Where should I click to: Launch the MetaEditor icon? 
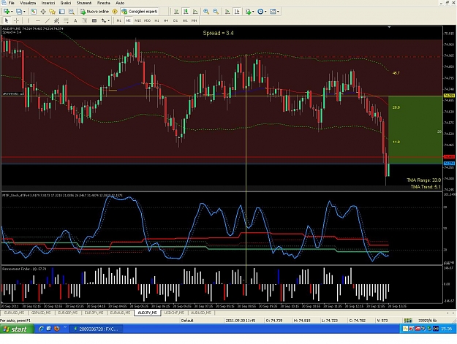115,12
